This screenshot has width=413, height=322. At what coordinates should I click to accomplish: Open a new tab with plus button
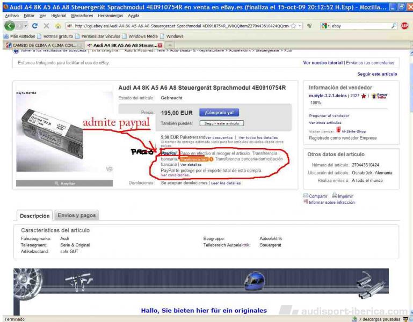170,45
